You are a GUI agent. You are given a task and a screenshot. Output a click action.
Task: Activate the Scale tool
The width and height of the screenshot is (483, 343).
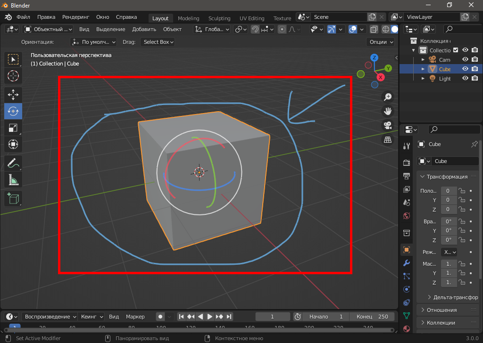click(x=13, y=128)
